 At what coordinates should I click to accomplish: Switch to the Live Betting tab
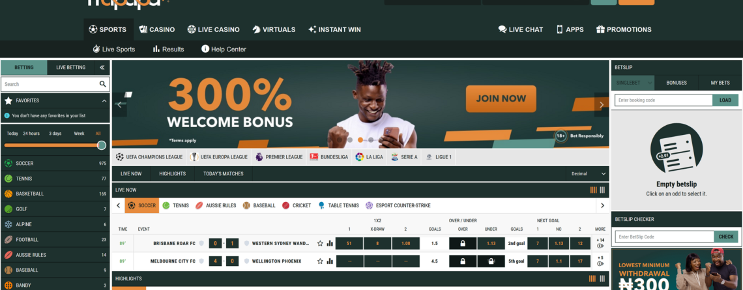(x=70, y=68)
